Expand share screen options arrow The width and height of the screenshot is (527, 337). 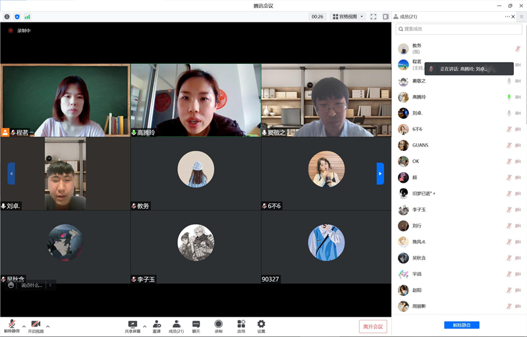[144, 326]
